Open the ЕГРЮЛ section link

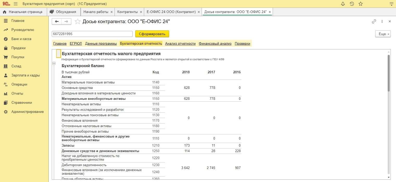[x=76, y=44]
